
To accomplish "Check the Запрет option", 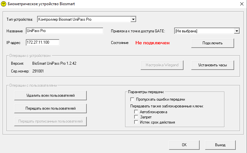I will (x=136, y=117).
